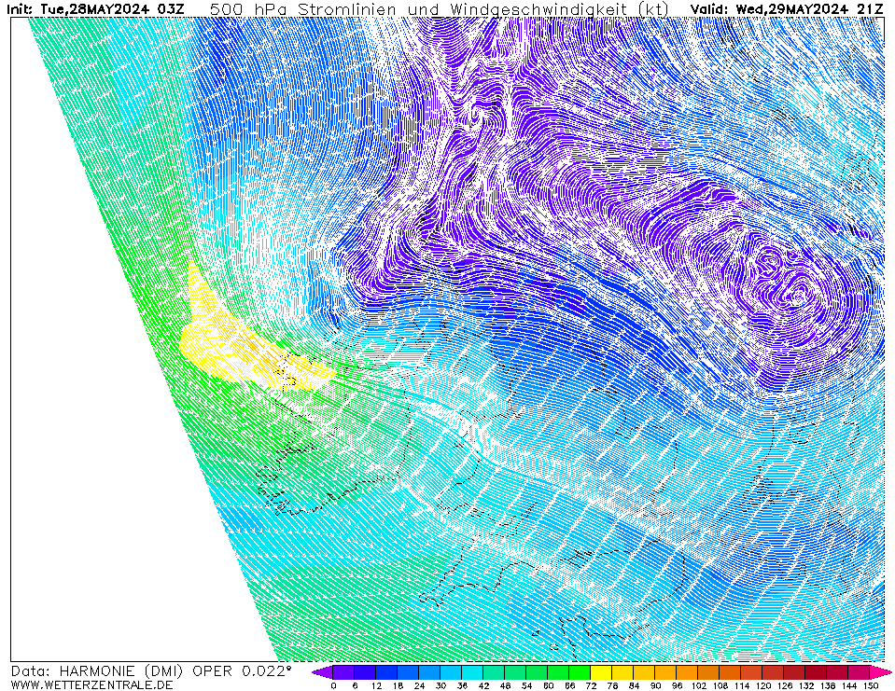Select the legend swatch between 84 and 90
The width and height of the screenshot is (895, 691).
[645, 672]
